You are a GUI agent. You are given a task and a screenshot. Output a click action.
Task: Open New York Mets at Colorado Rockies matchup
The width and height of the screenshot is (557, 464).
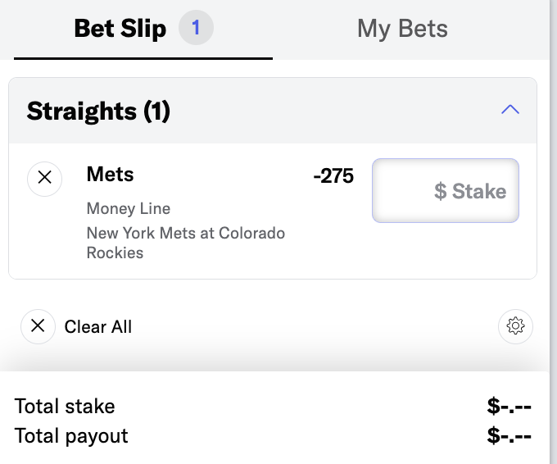pyautogui.click(x=186, y=243)
